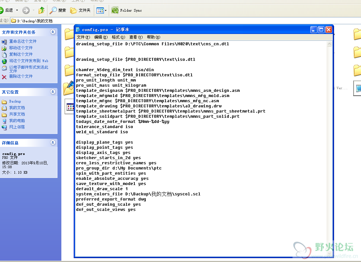Collapse the 其它位置 panel
The height and width of the screenshot is (262, 361).
tap(53, 92)
